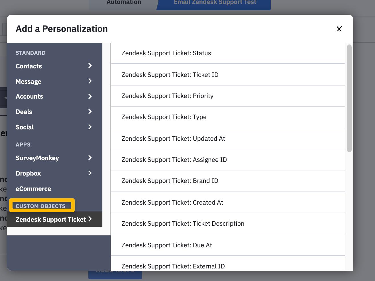Image resolution: width=375 pixels, height=281 pixels.
Task: Close the Add a Personalization dialog
Action: (x=339, y=29)
